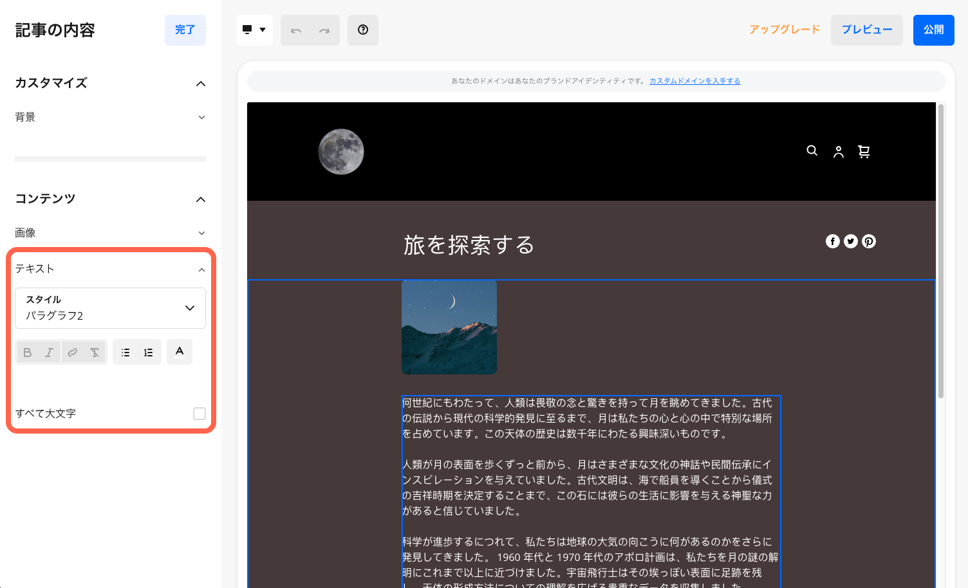The image size is (968, 588).
Task: Open the device view switcher
Action: (255, 30)
